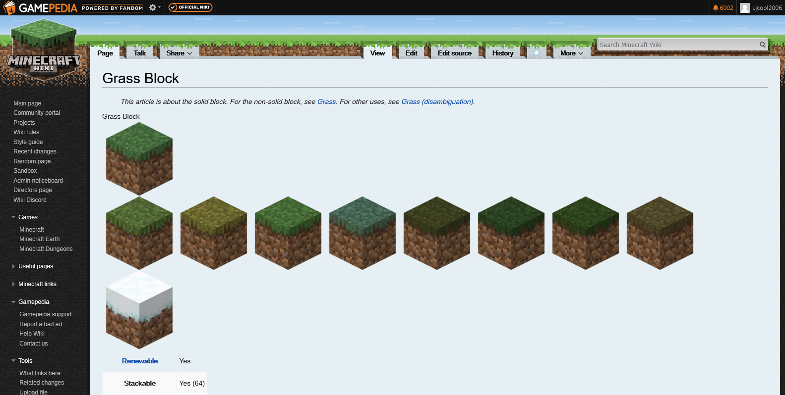This screenshot has height=395, width=785.
Task: Open What links here
Action: [40, 373]
